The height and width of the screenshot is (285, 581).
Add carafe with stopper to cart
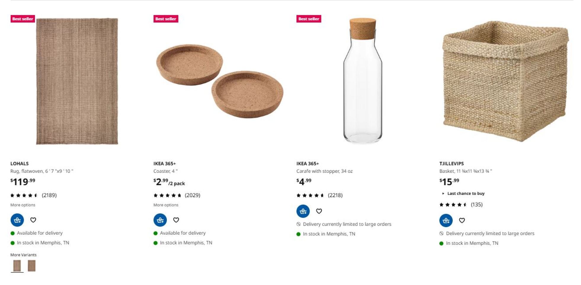pos(303,211)
